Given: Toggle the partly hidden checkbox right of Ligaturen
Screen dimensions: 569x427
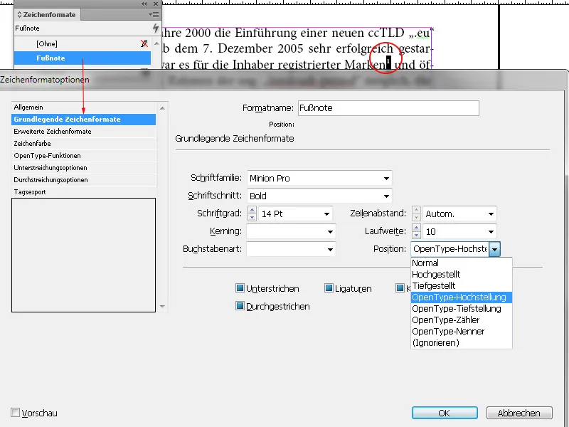Looking at the screenshot, I should (x=400, y=288).
